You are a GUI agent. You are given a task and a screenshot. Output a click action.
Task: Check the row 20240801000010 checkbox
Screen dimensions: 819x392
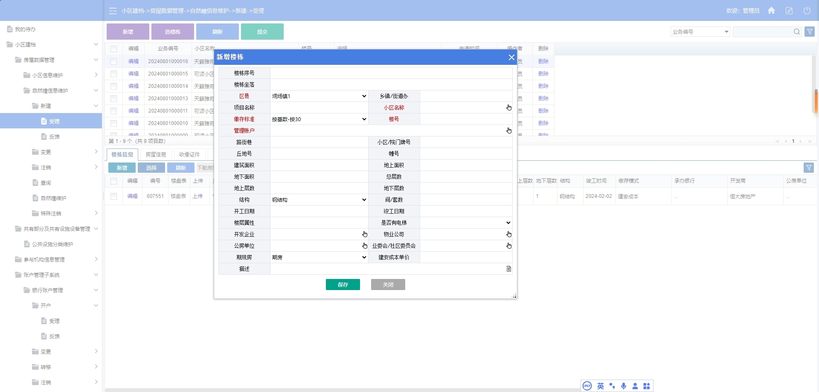click(113, 123)
